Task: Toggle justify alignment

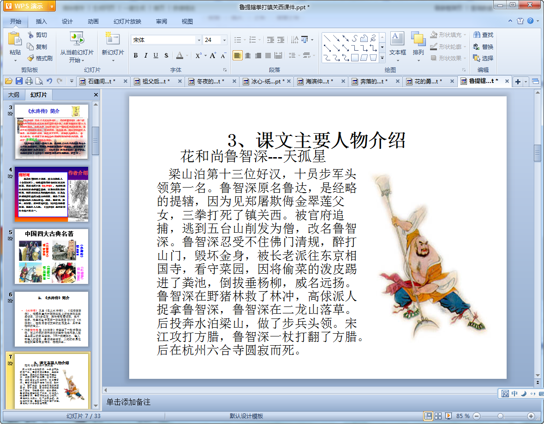Action: (268, 55)
